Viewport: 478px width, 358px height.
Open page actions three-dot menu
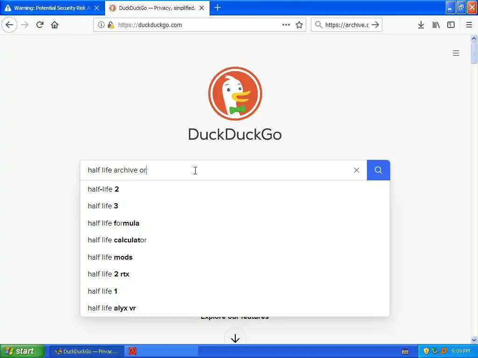(286, 25)
